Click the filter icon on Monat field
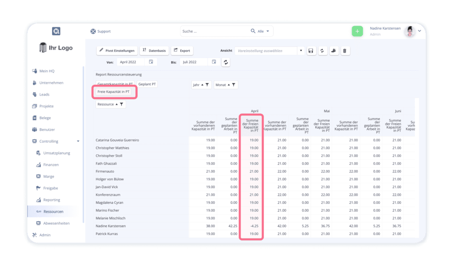Image resolution: width=453 pixels, height=266 pixels. tap(233, 85)
